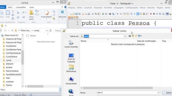Screen dimensions: 172x96
Task: Open recent locations dropdown beside forward arrow
Action: 9,30
